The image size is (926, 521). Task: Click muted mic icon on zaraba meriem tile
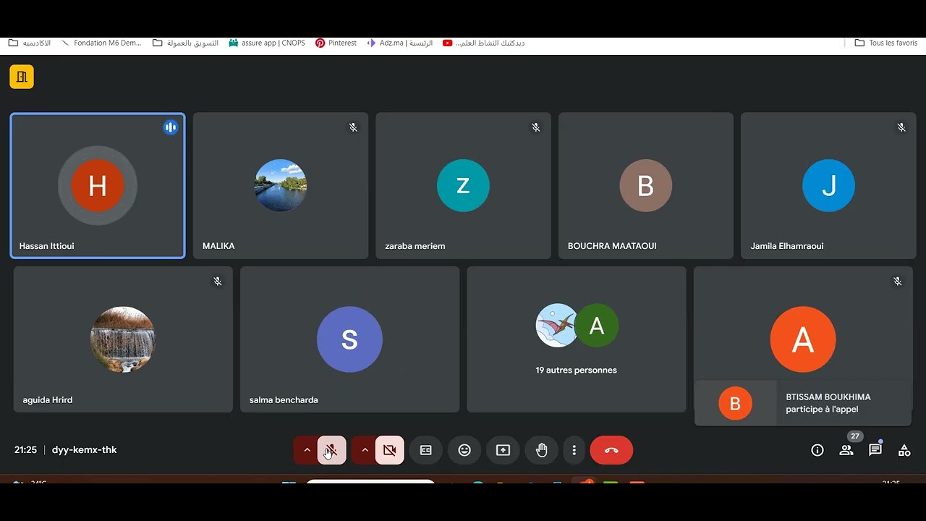point(536,127)
